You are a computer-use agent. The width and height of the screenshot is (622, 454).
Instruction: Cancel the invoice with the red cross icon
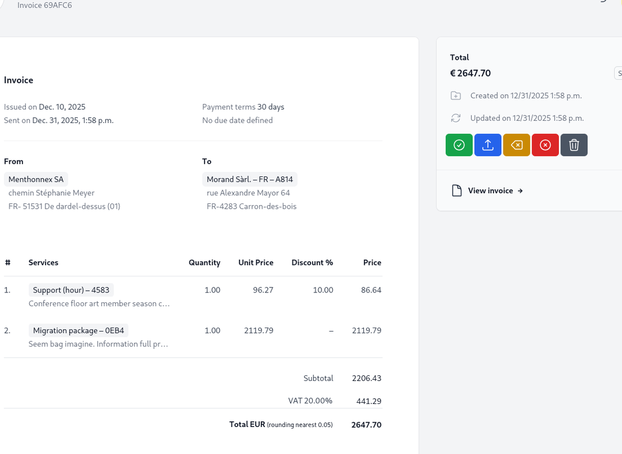[545, 145]
